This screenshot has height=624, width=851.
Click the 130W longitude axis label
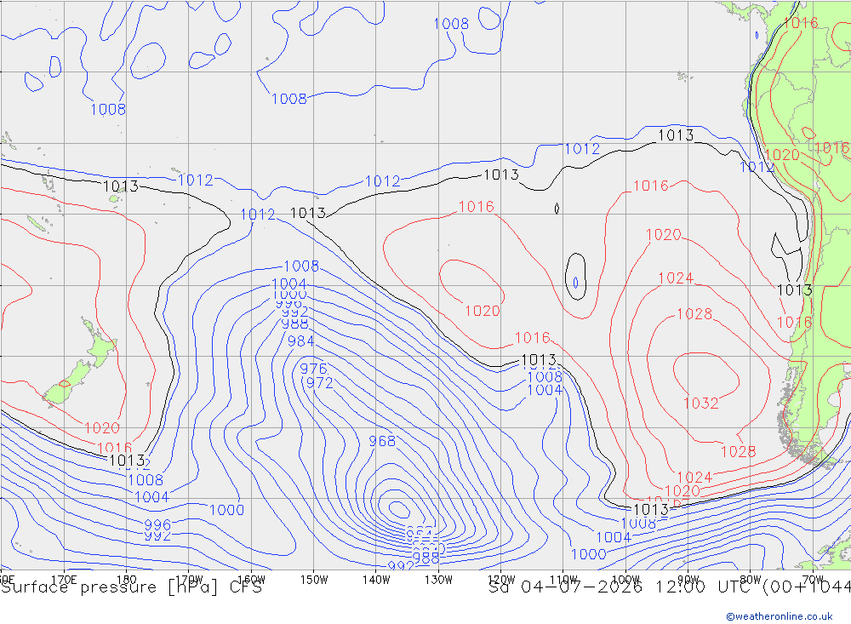pos(438,580)
